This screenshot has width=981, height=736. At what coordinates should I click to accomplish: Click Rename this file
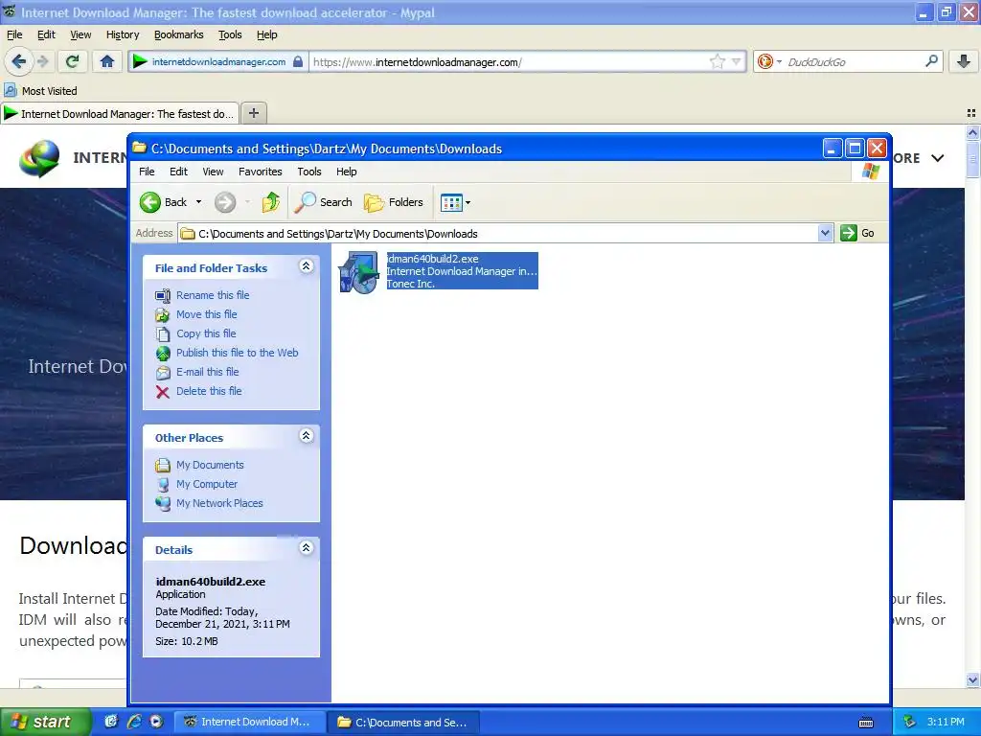(x=213, y=295)
